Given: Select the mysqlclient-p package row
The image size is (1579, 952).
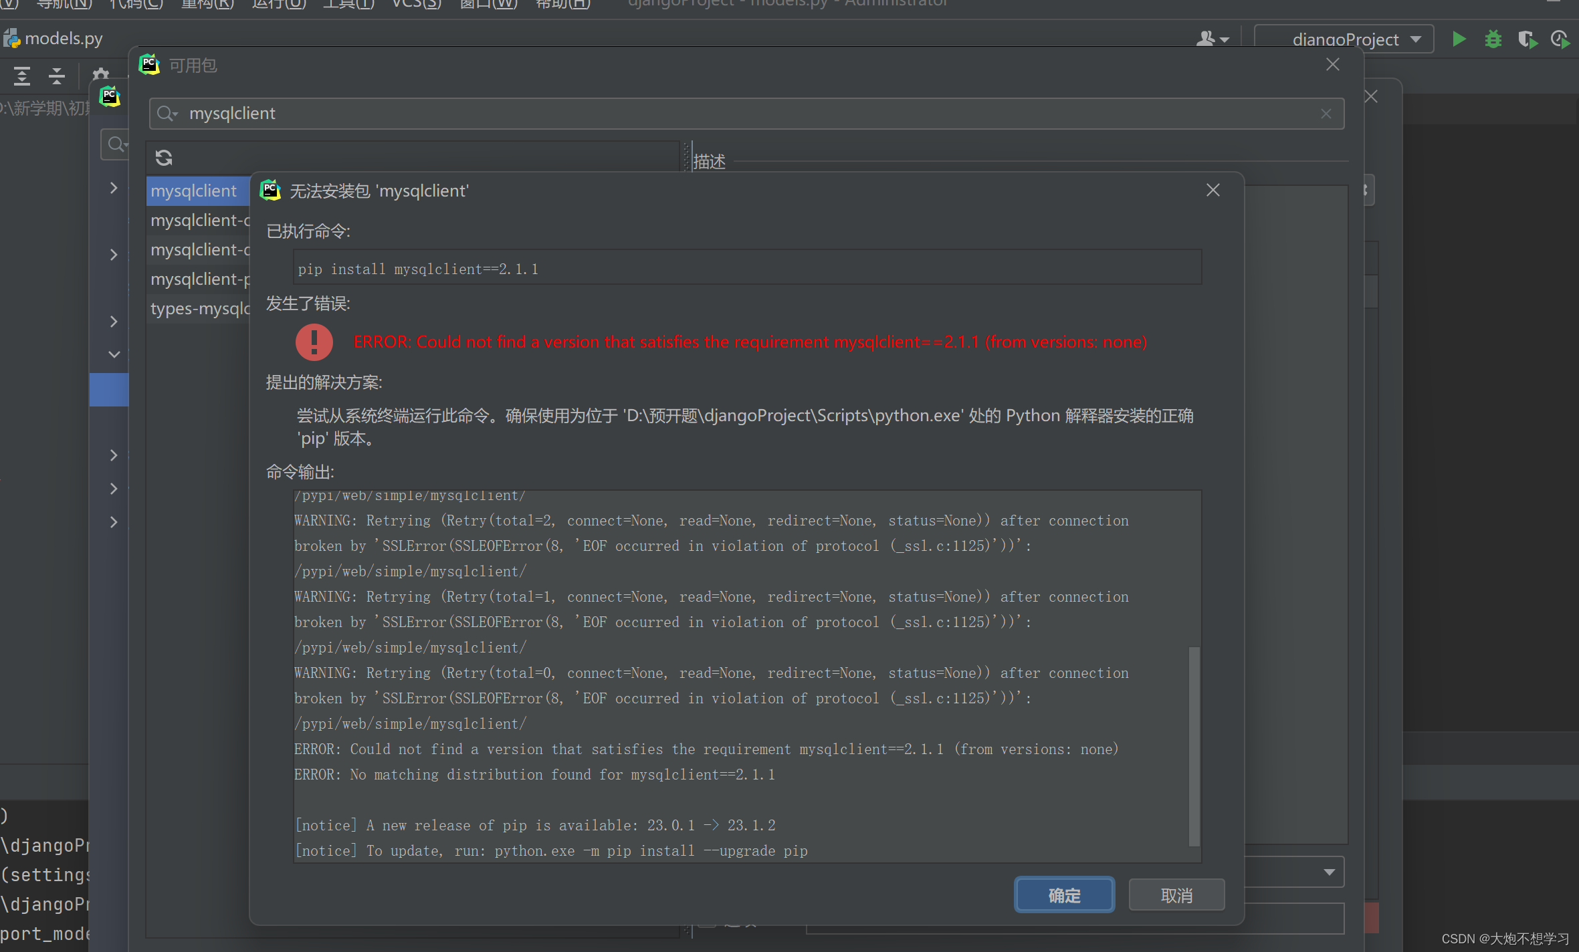Looking at the screenshot, I should 198,279.
